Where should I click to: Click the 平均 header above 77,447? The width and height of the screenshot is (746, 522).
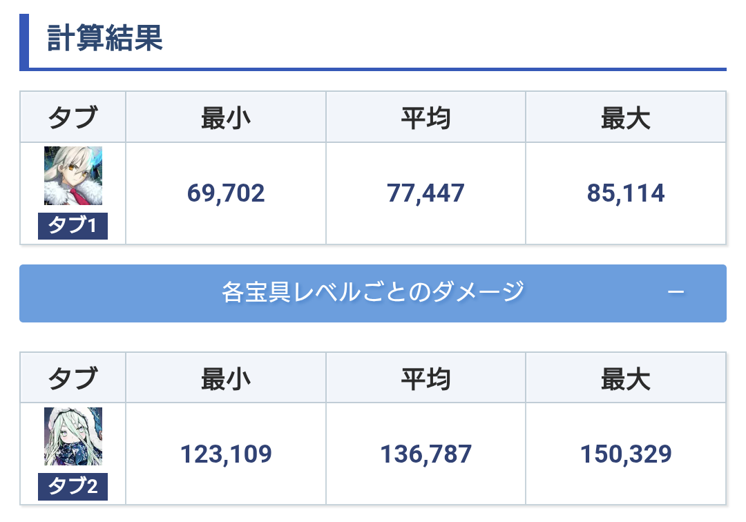click(x=425, y=118)
